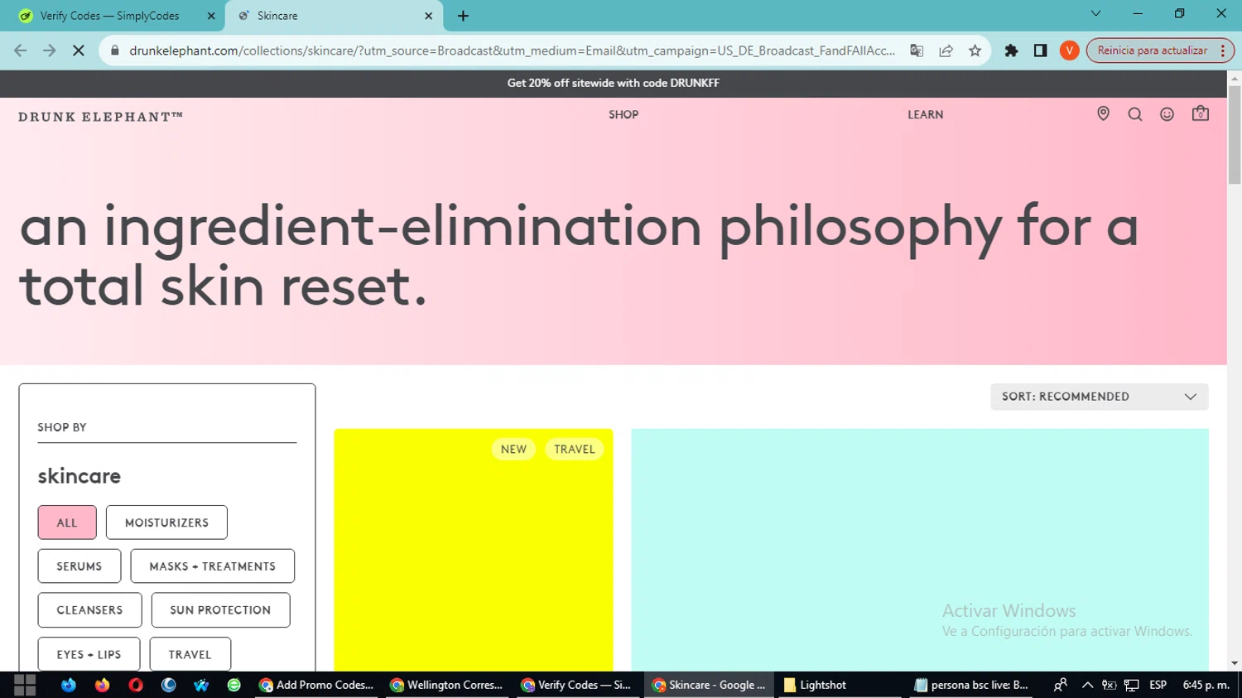Close the Skincare tab
This screenshot has width=1242, height=698.
[429, 16]
